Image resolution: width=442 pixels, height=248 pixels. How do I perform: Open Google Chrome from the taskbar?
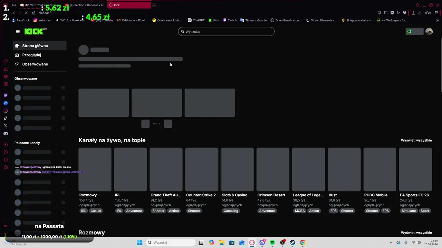coord(302,242)
